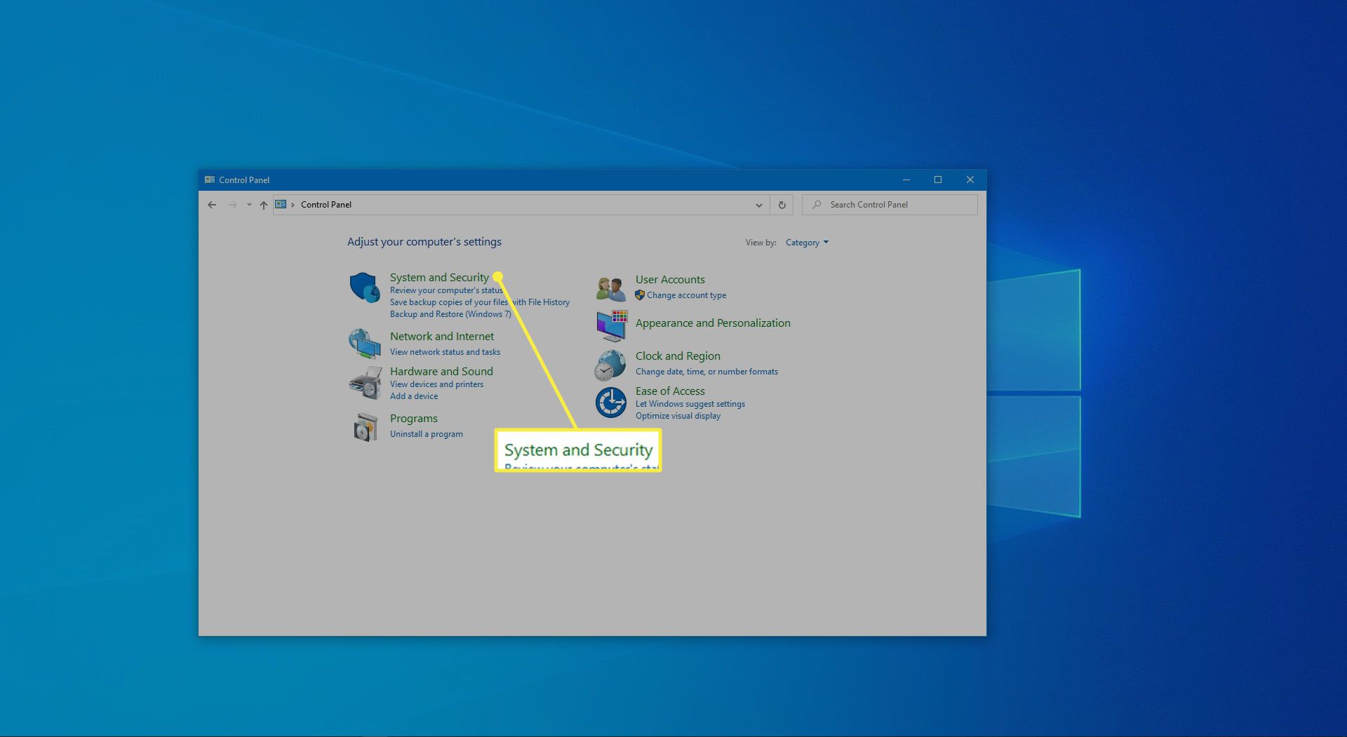Go back with the Back arrow

point(212,205)
